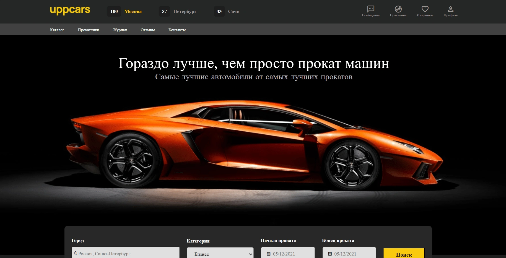
Task: Click calendar icon in Начало проката field
Action: click(x=269, y=254)
